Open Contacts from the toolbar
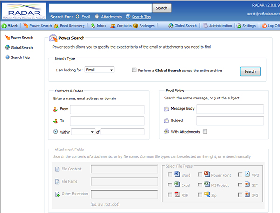Image resolution: width=280 pixels, height=213 pixels. coord(121,26)
